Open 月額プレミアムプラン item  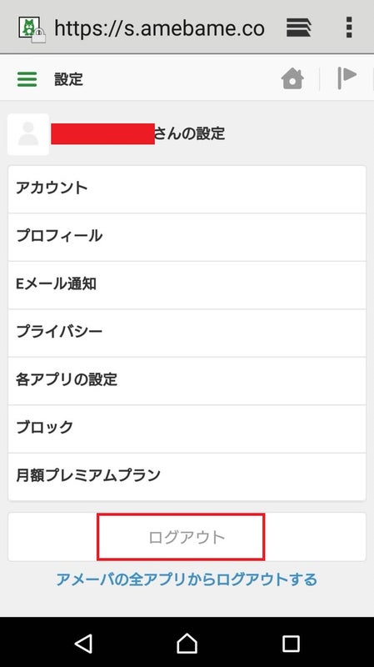coord(187,477)
